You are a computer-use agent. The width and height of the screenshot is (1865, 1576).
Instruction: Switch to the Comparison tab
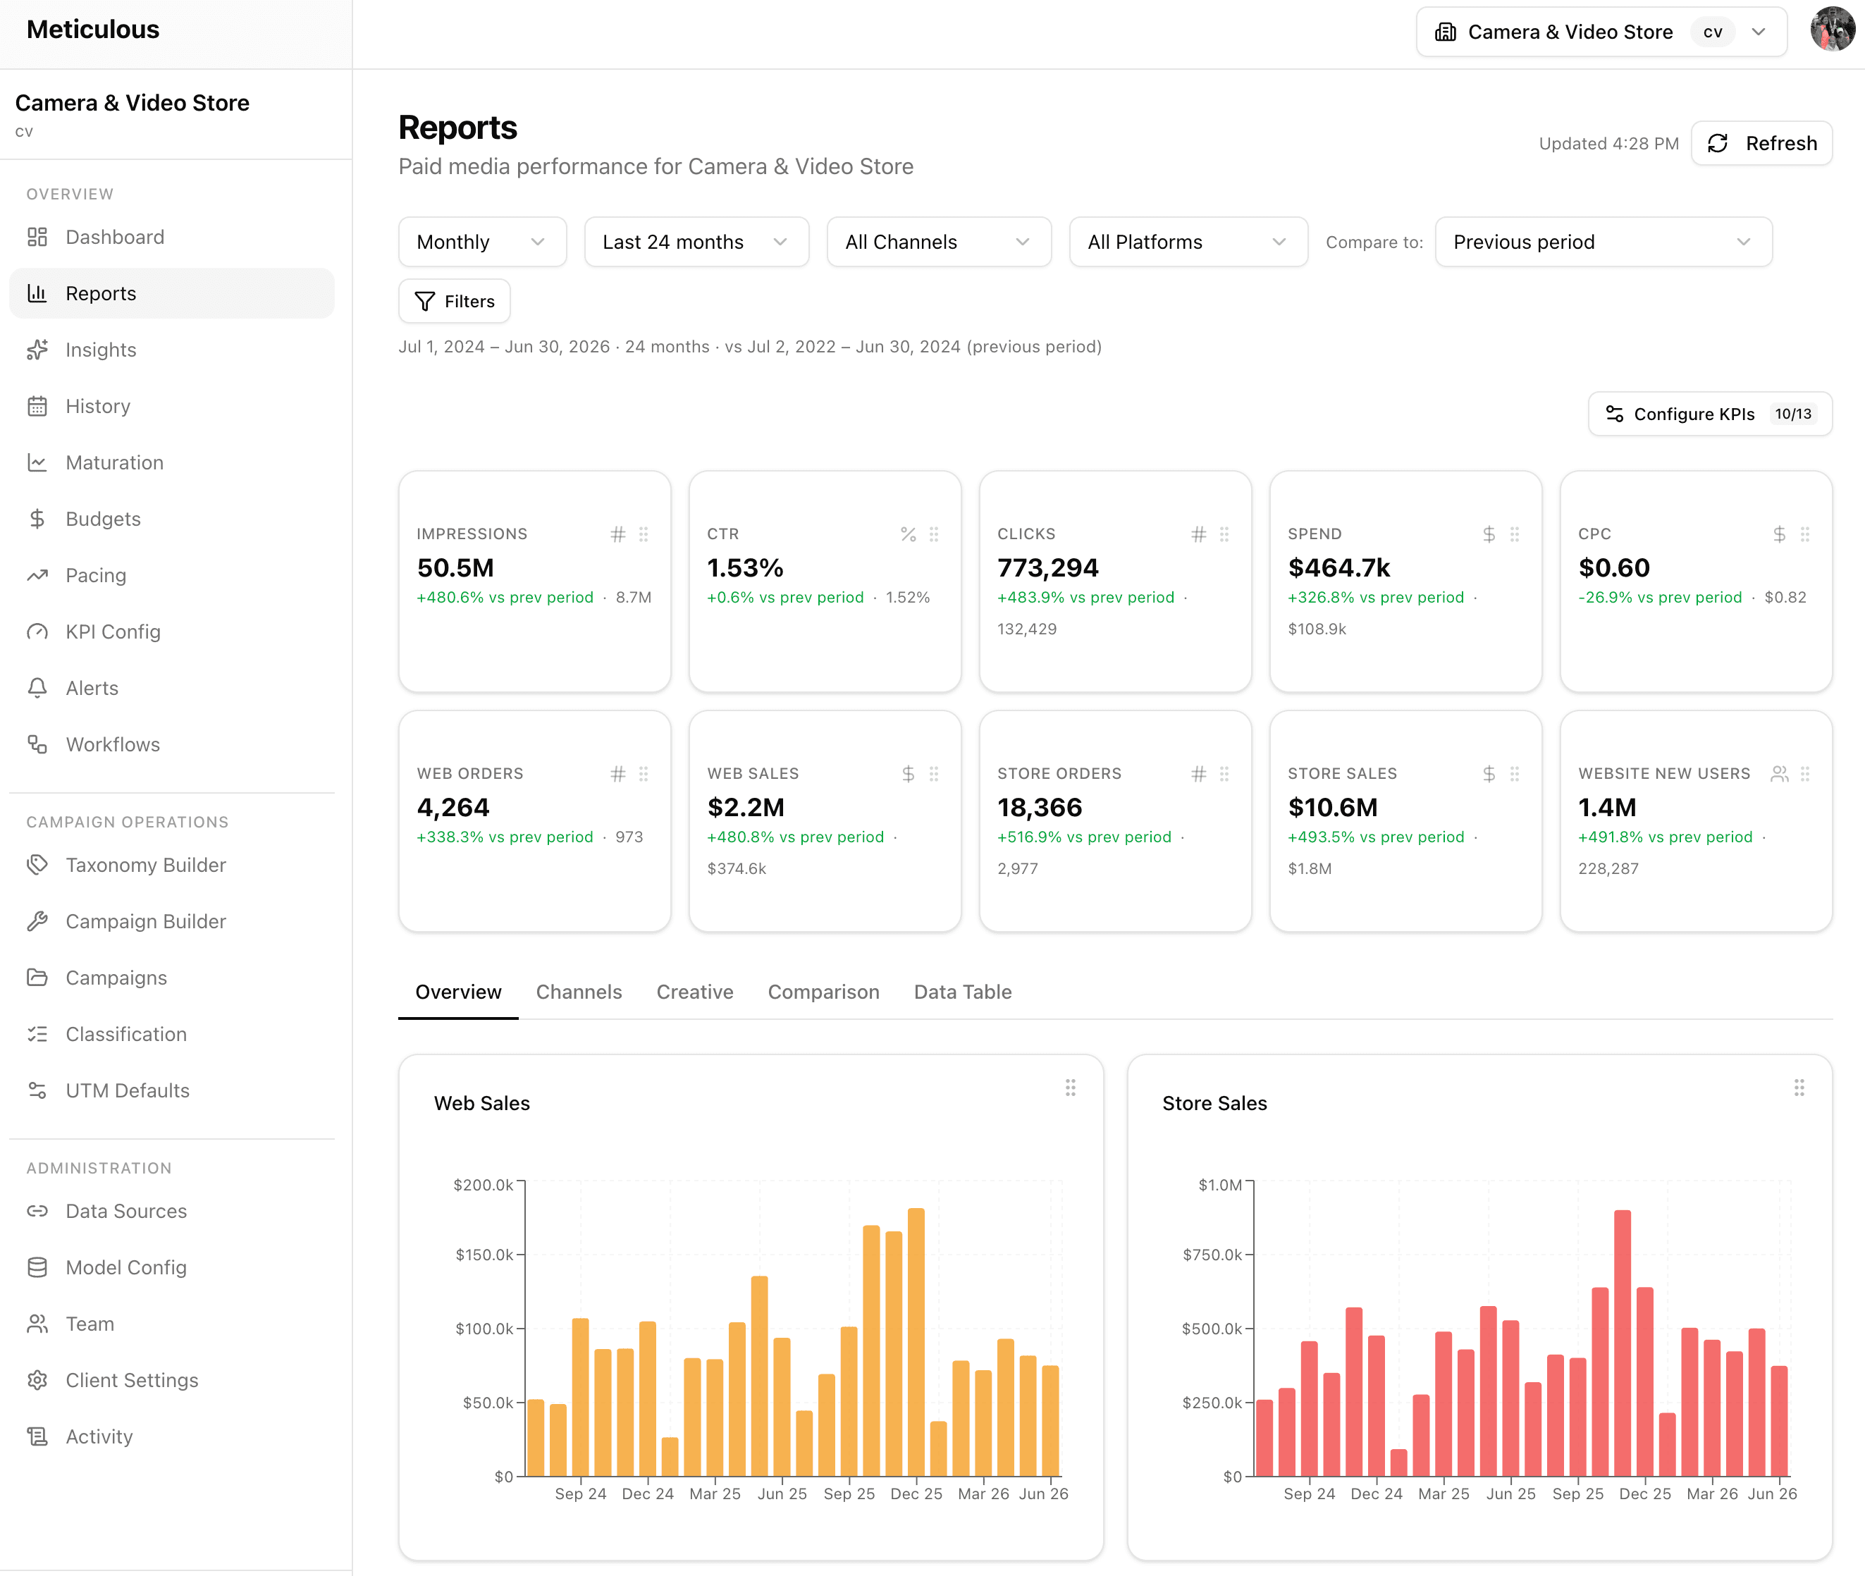tap(823, 992)
